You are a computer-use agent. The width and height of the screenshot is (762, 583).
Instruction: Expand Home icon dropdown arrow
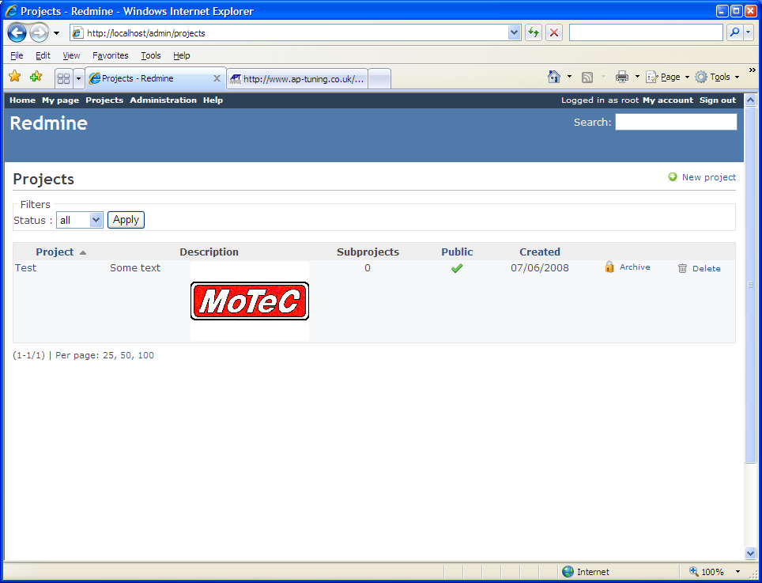570,77
